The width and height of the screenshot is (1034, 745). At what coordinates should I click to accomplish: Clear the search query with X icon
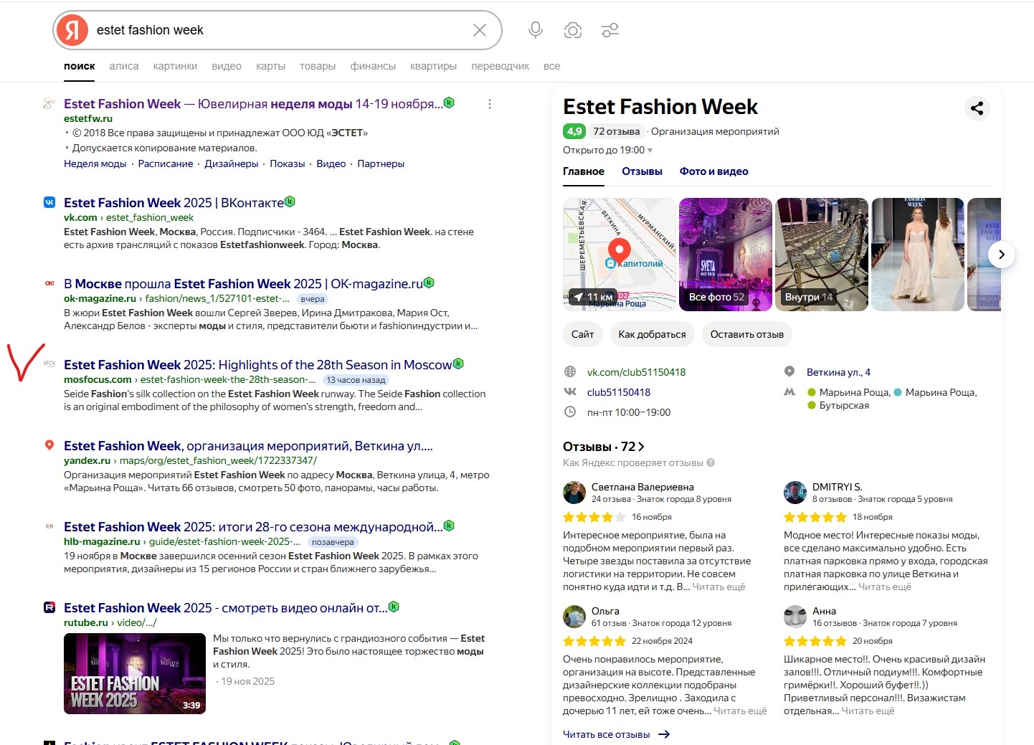pos(480,30)
